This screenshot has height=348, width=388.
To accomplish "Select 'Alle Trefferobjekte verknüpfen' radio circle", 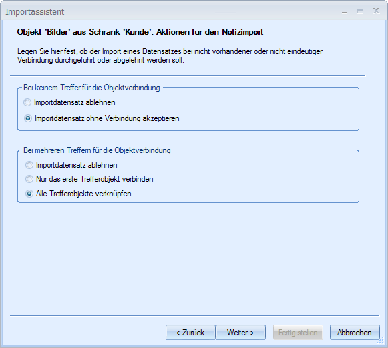I will click(x=29, y=194).
